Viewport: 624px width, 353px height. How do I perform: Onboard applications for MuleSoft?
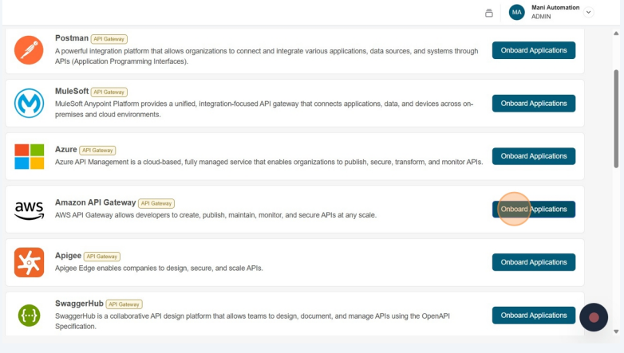pyautogui.click(x=534, y=104)
